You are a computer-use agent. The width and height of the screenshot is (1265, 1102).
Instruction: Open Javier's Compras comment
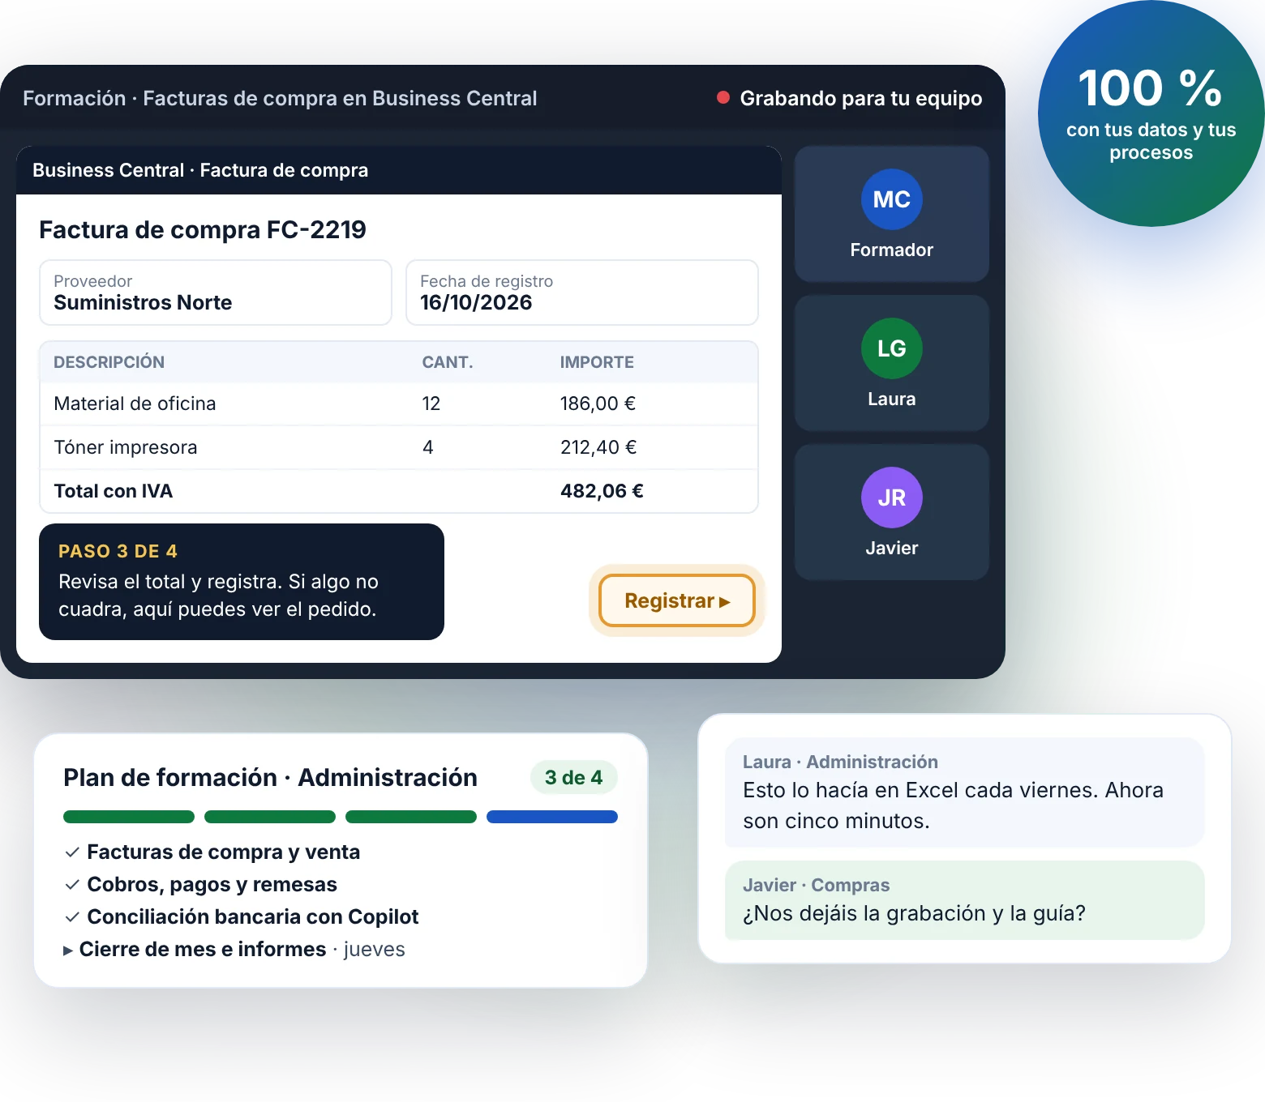pyautogui.click(x=965, y=900)
